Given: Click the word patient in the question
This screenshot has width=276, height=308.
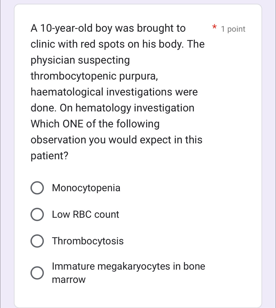Looking at the screenshot, I should click(47, 155).
